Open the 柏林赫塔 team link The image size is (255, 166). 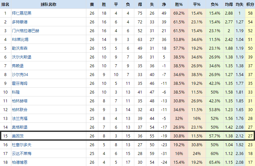click(19, 101)
